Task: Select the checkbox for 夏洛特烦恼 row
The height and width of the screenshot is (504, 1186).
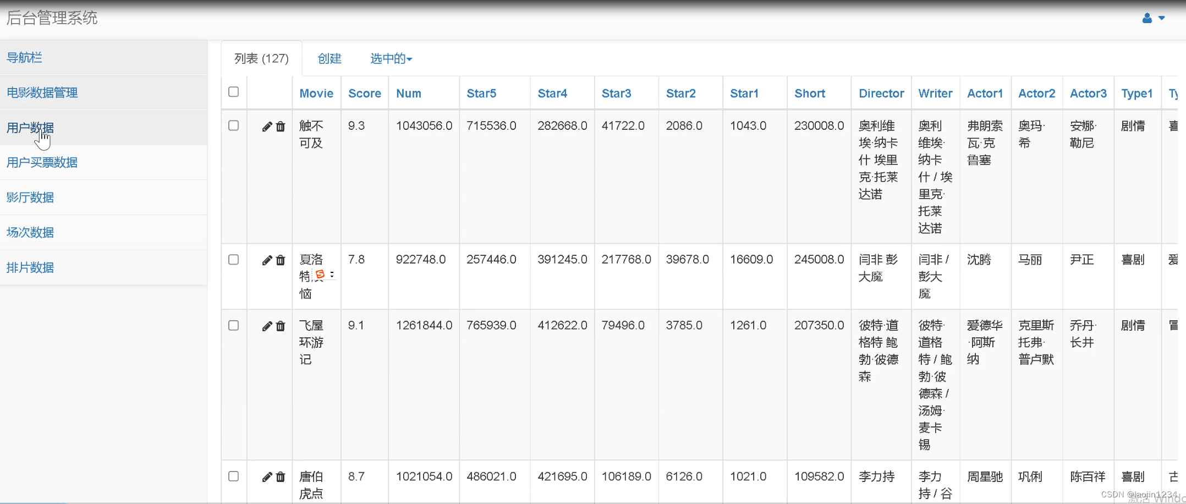Action: pos(234,259)
